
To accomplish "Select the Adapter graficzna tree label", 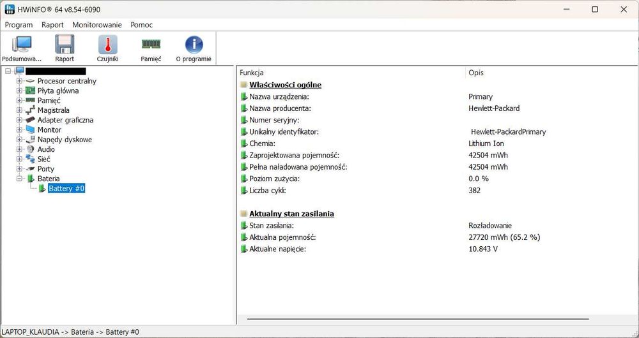I will (x=66, y=120).
